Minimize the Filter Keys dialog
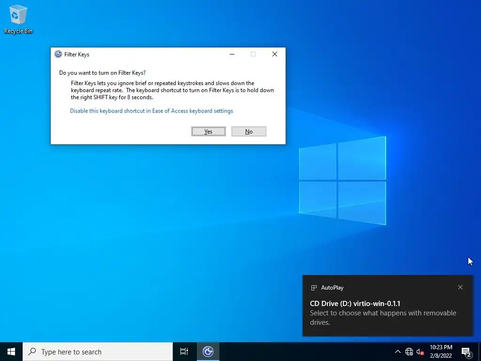The image size is (481, 361). 232,54
